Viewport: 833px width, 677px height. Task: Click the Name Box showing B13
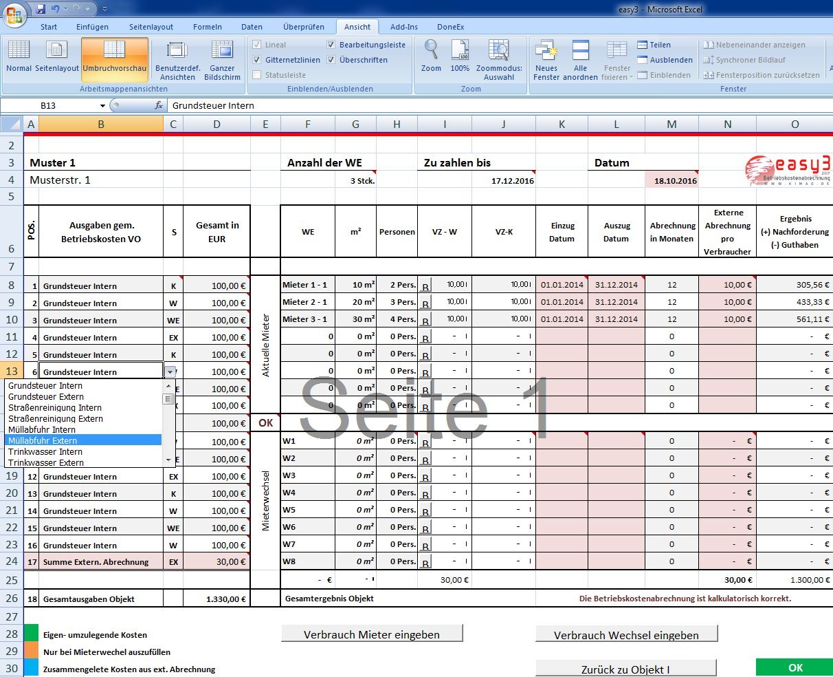(48, 105)
